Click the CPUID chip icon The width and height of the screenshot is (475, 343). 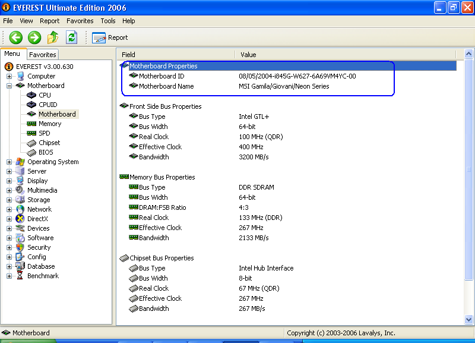pos(31,105)
